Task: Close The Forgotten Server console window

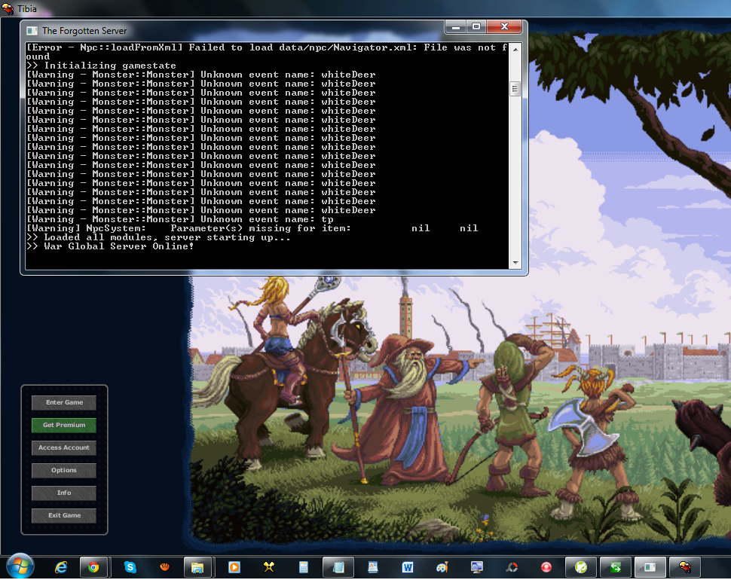Action: pyautogui.click(x=504, y=27)
